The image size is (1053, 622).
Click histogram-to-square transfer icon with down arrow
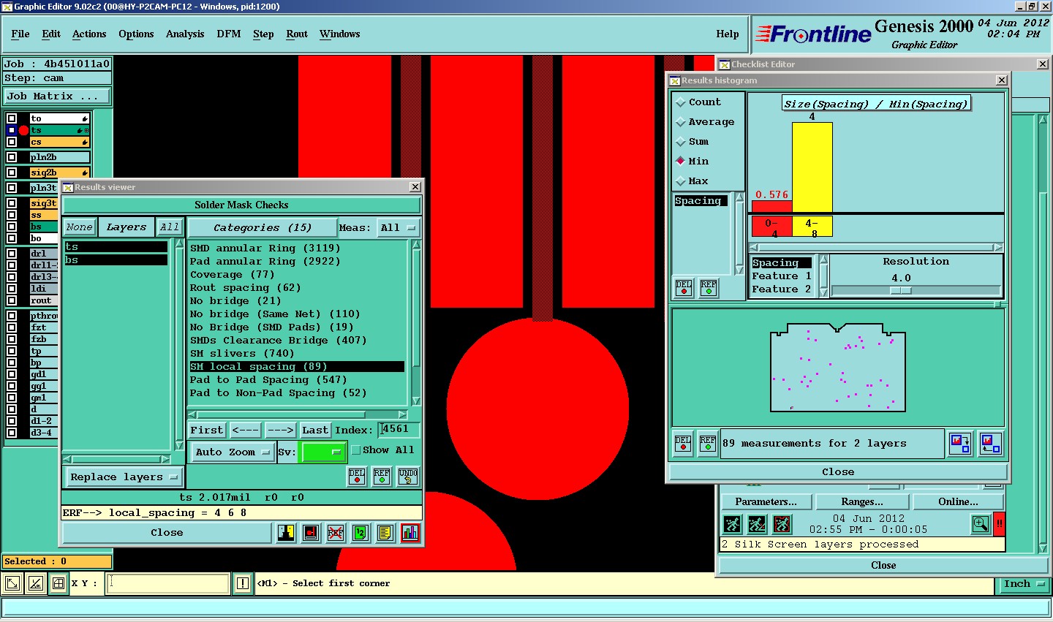[959, 444]
